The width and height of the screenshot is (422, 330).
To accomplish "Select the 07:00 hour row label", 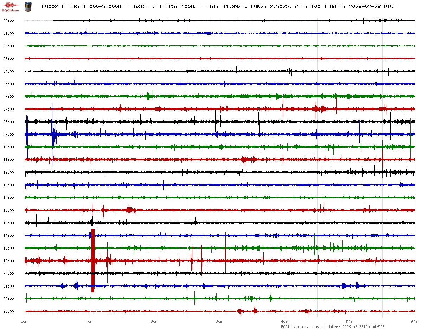I will 8,109.
